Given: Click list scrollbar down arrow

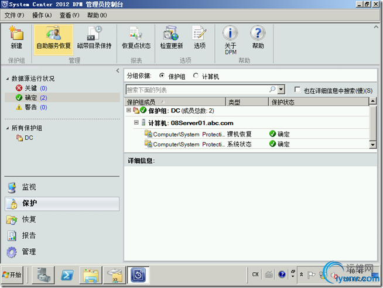Looking at the screenshot, I should [x=372, y=145].
